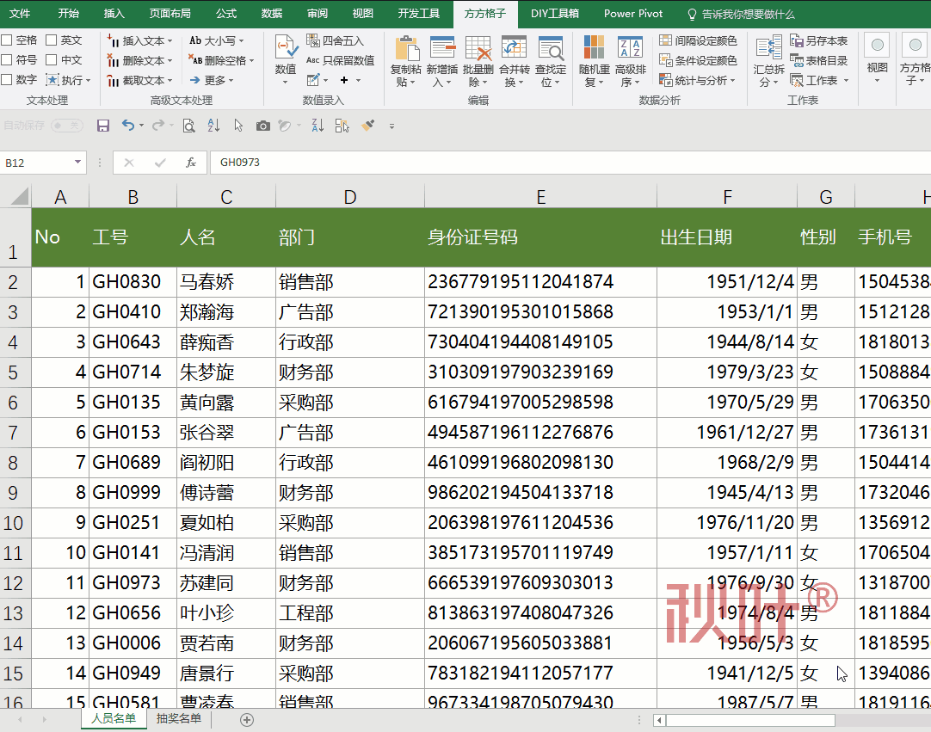Click the 间隔设定颜色 button
The image size is (931, 732).
[699, 40]
